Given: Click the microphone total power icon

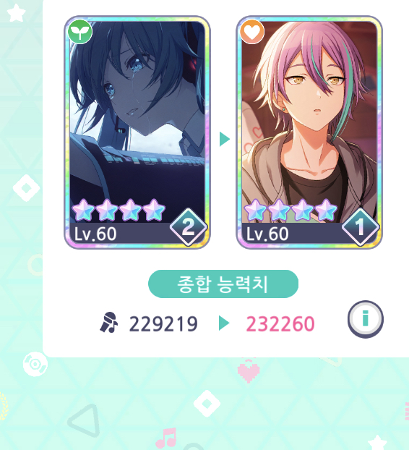Looking at the screenshot, I should pos(109,323).
